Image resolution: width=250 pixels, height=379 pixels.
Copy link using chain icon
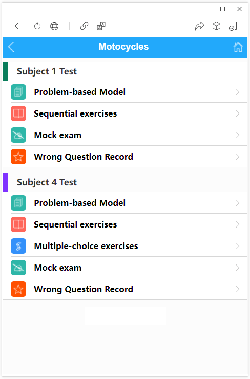tap(84, 26)
